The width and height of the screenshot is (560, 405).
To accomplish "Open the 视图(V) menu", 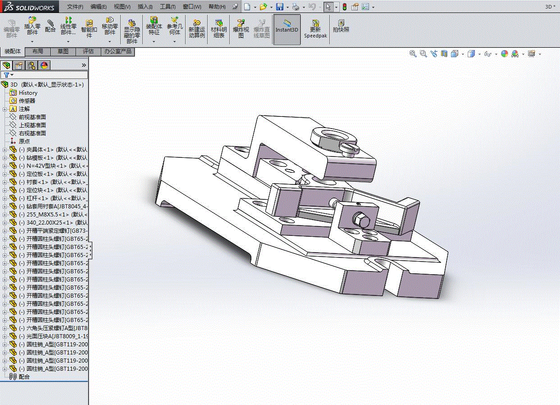I will tap(122, 7).
